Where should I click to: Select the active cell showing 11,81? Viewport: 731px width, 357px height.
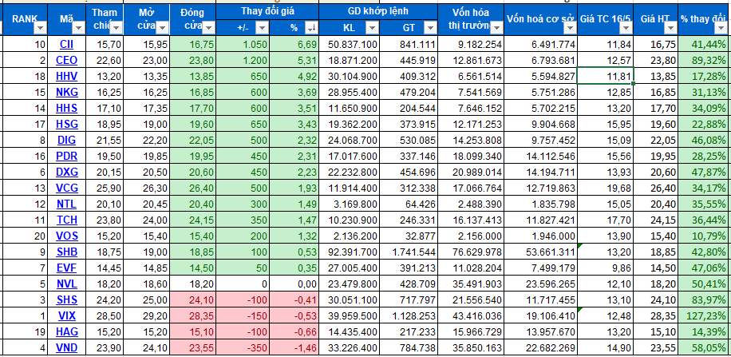(x=605, y=76)
